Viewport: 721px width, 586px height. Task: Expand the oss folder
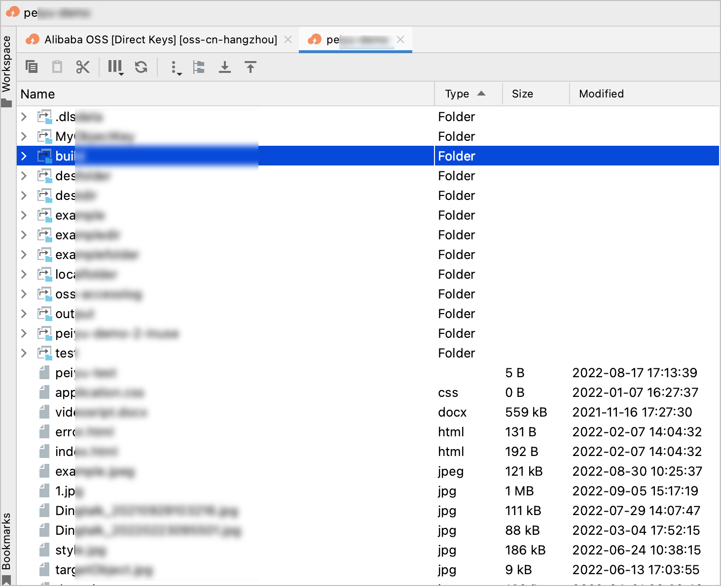click(24, 294)
